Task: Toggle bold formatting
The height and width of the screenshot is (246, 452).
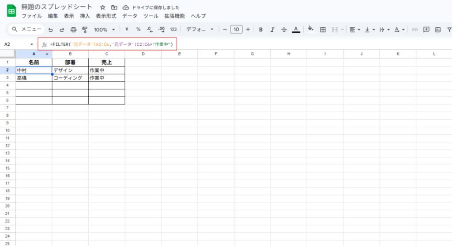Action: (261, 29)
